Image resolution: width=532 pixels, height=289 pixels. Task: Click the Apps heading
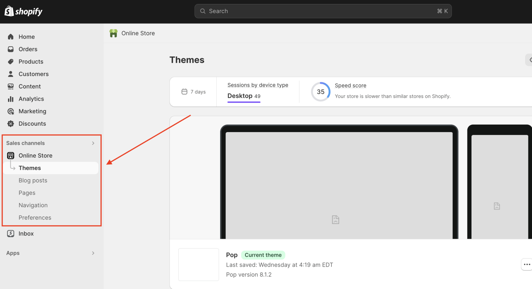[x=13, y=253]
